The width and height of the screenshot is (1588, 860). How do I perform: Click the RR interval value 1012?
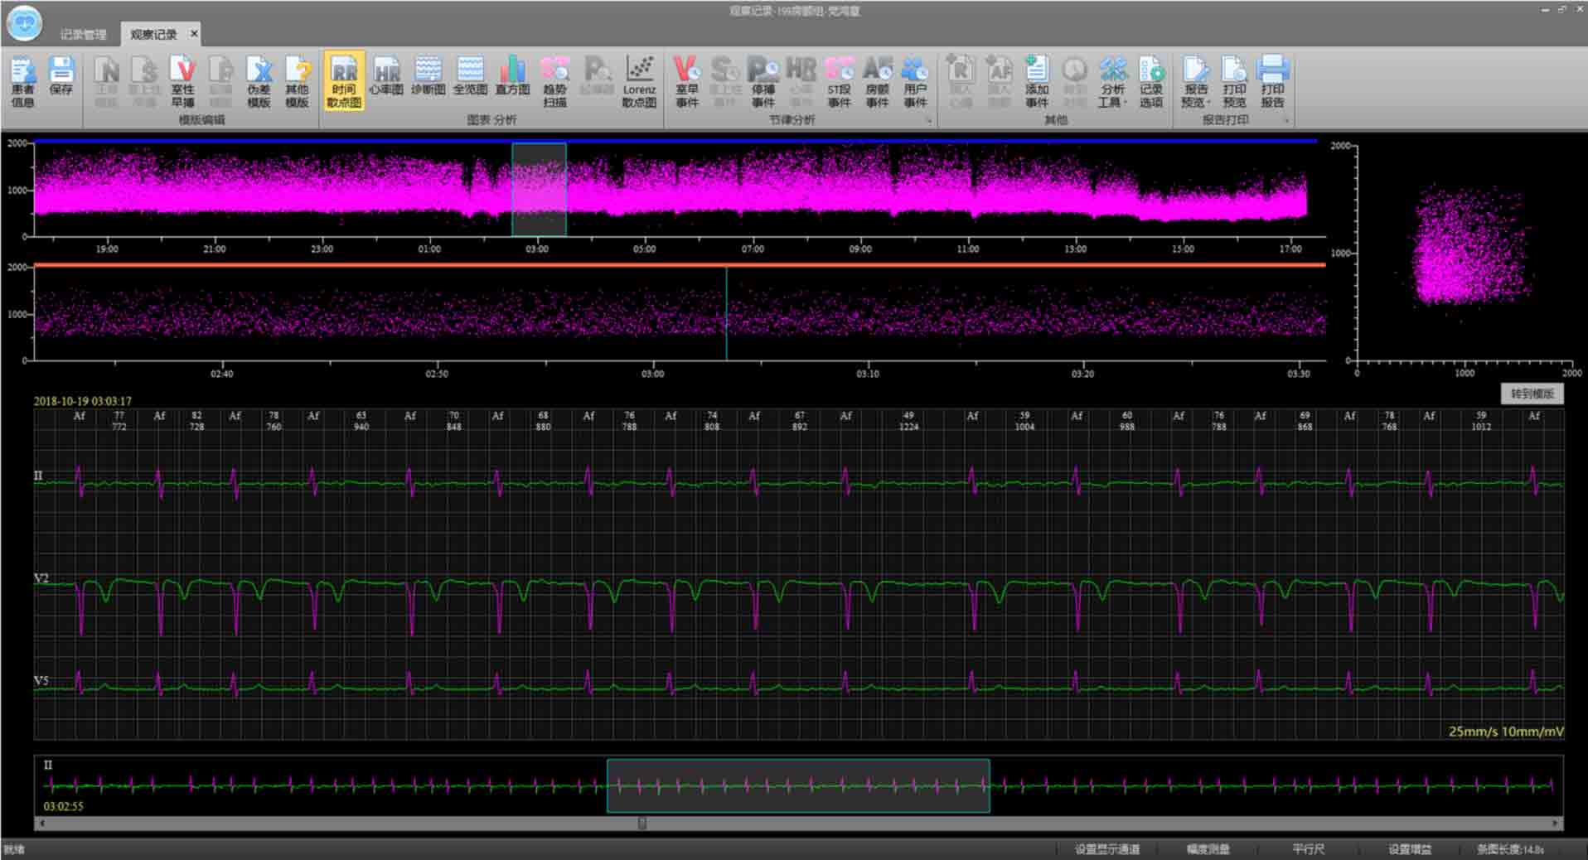(1481, 428)
